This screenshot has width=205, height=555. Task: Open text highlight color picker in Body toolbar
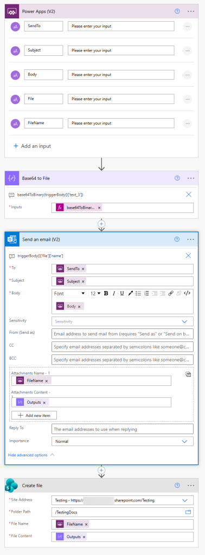coord(130,293)
